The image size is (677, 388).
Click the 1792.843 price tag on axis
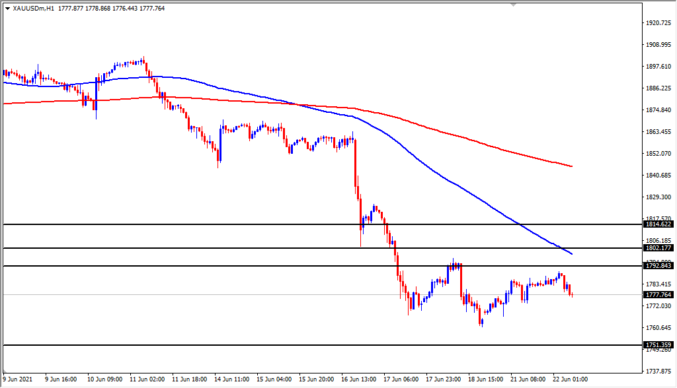click(658, 266)
